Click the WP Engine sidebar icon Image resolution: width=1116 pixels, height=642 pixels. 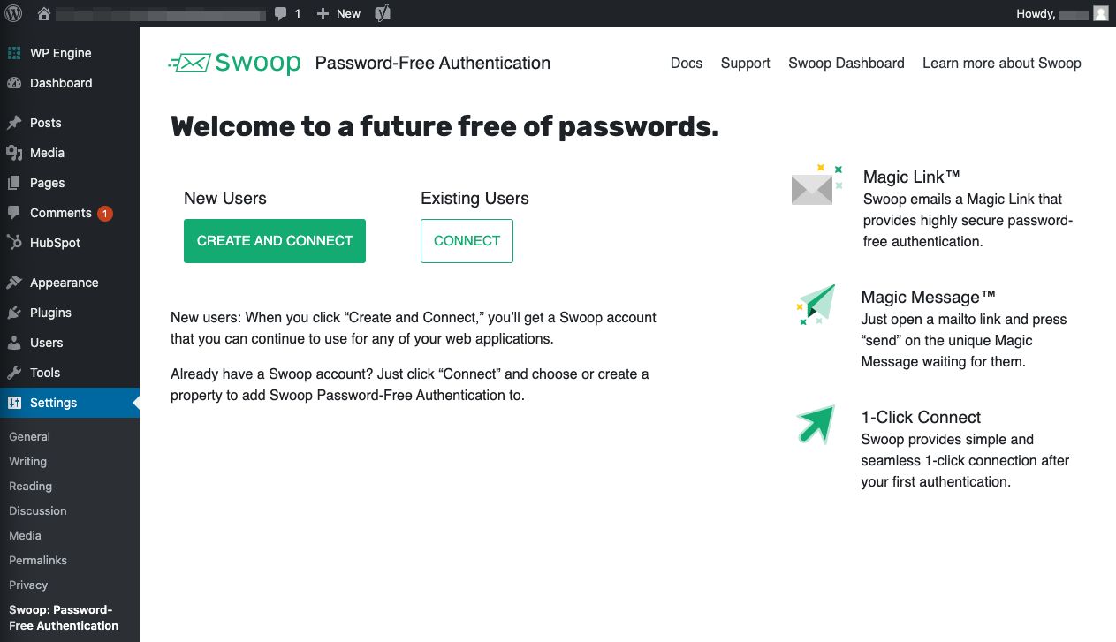[14, 53]
